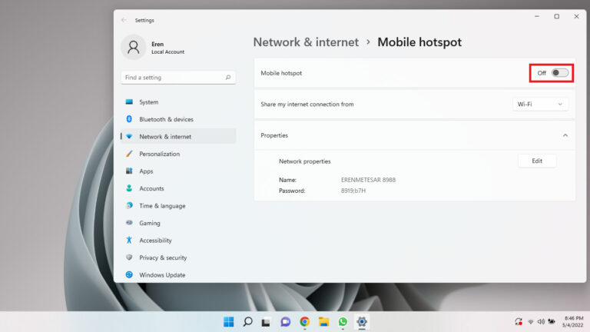This screenshot has height=332, width=590.
Task: Open WhatsApp from the taskbar
Action: tap(343, 322)
